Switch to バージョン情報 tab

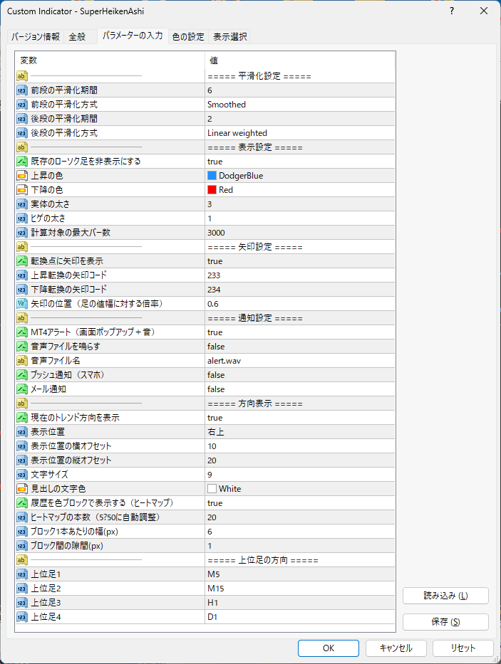coord(36,37)
